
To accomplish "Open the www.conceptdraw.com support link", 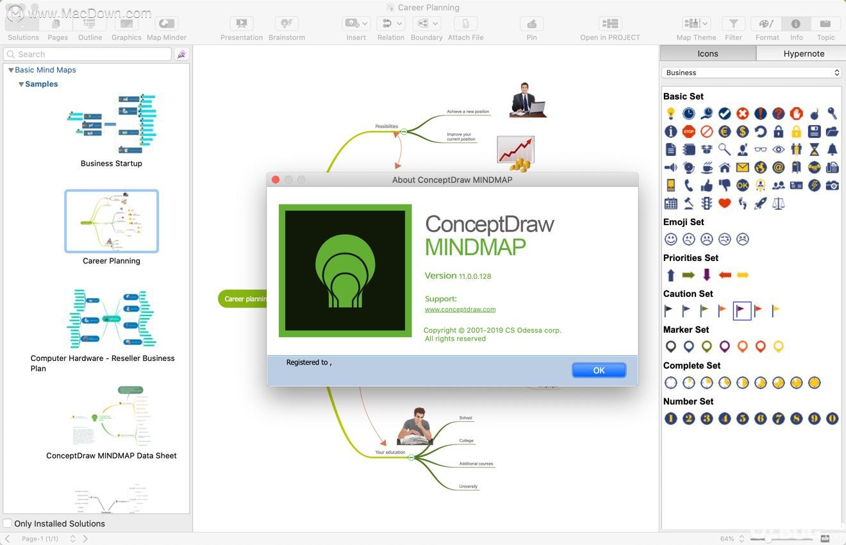I will (x=460, y=309).
